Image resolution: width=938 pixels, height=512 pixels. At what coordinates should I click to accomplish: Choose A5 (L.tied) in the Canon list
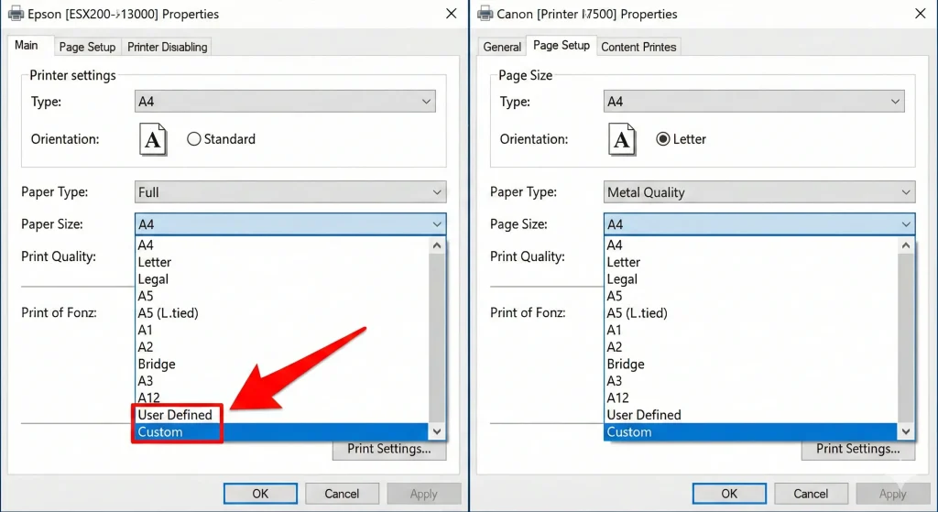751,313
